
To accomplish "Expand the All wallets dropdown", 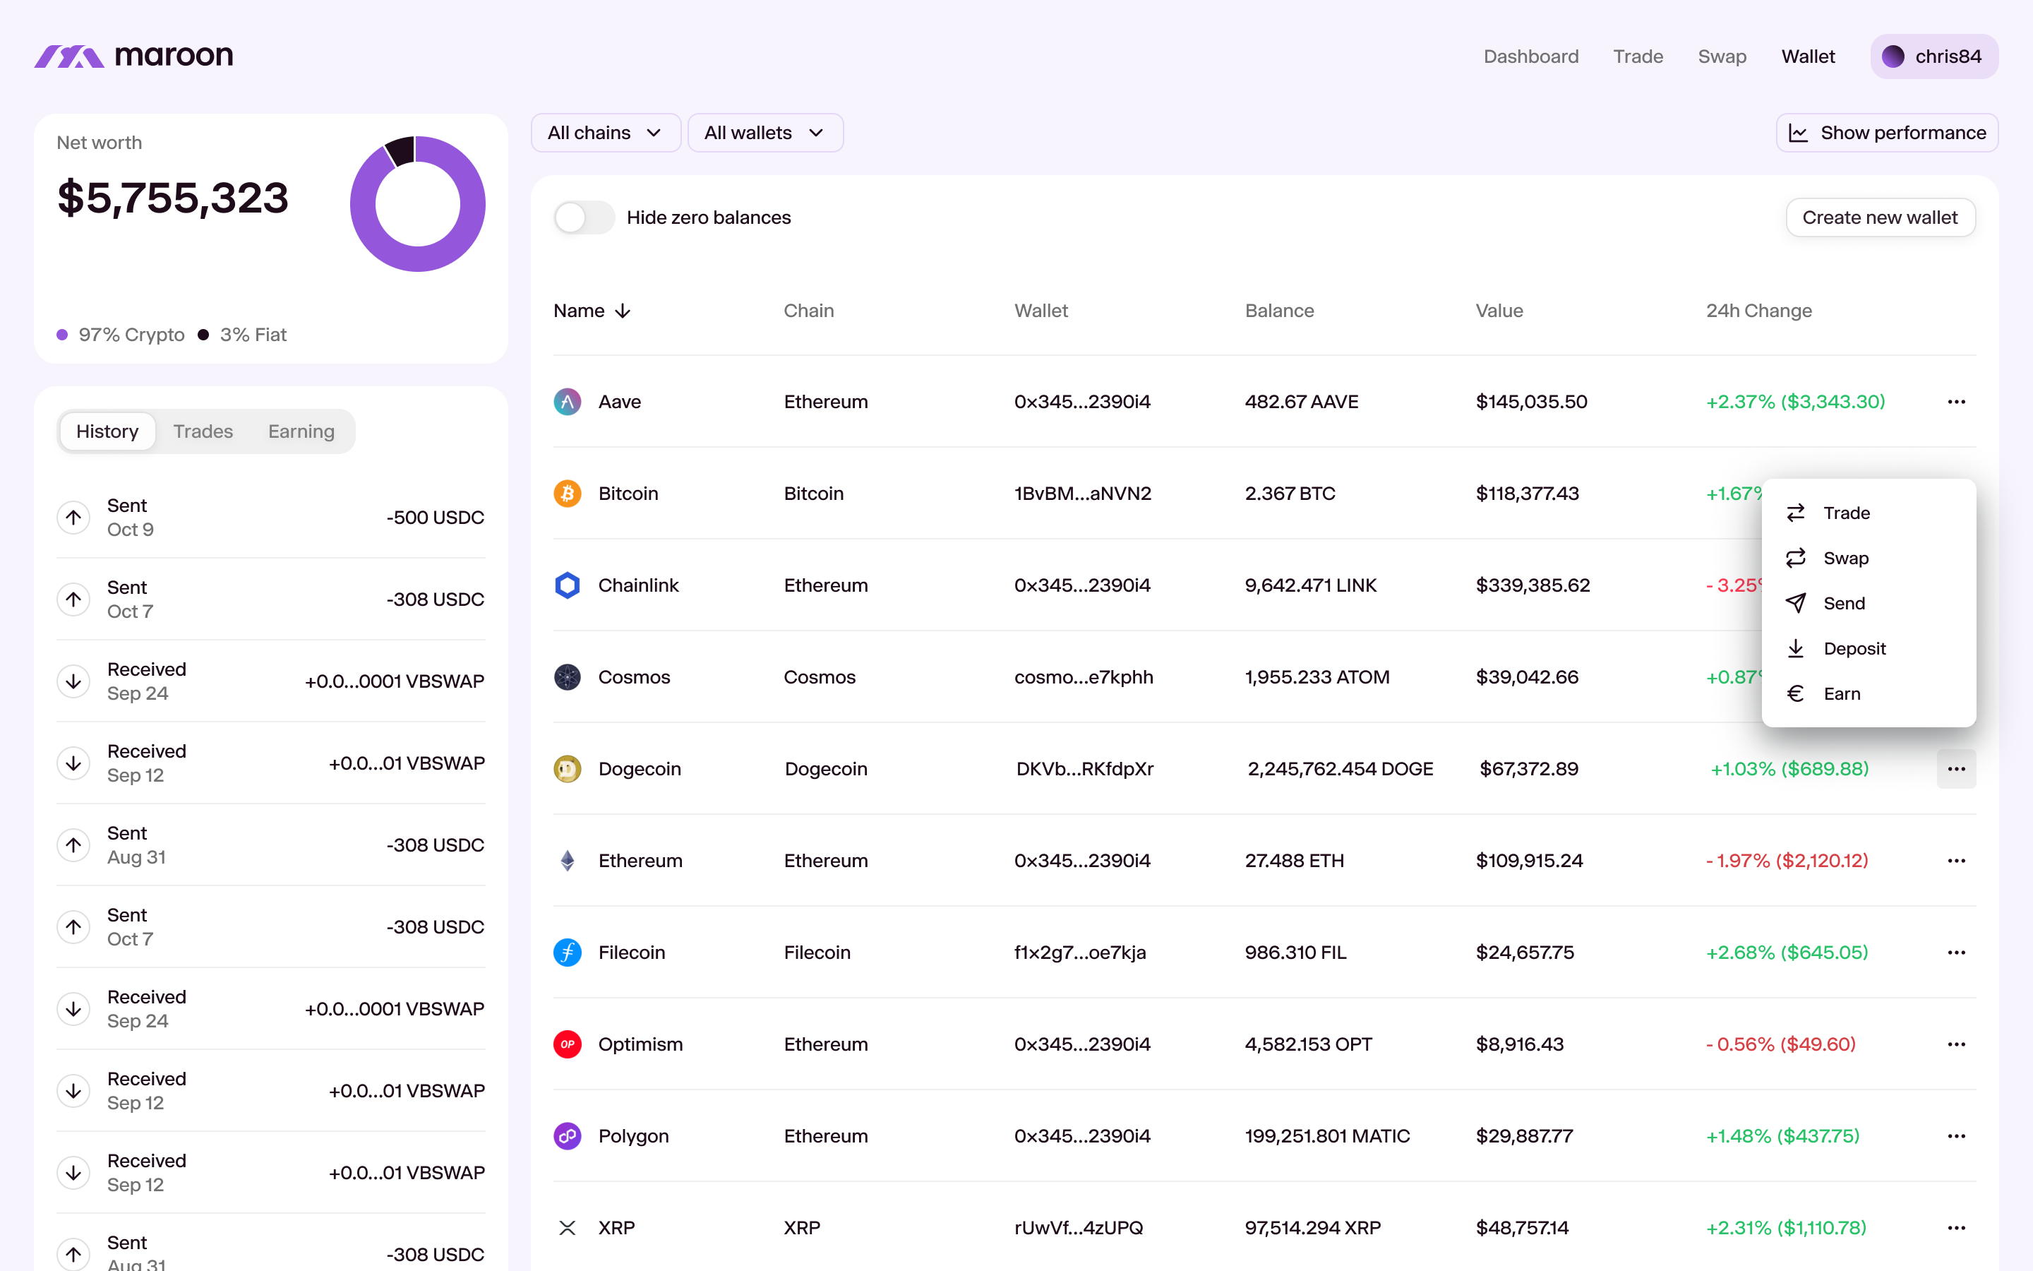I will pyautogui.click(x=764, y=133).
